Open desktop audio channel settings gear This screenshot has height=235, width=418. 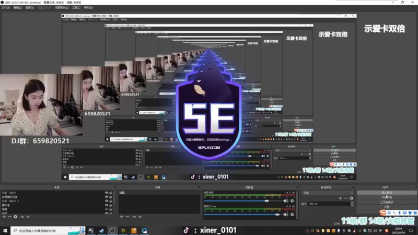coord(292,201)
